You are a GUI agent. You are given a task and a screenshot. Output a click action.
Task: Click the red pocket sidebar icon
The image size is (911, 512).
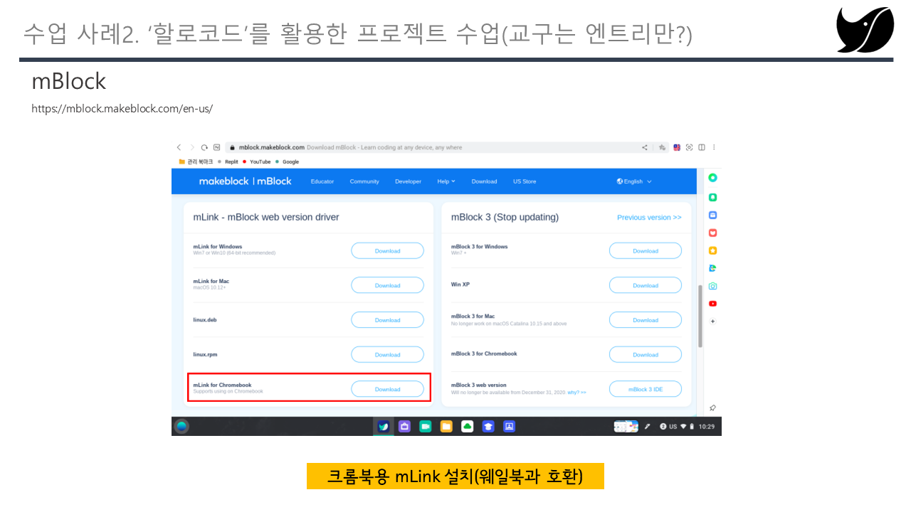[712, 233]
